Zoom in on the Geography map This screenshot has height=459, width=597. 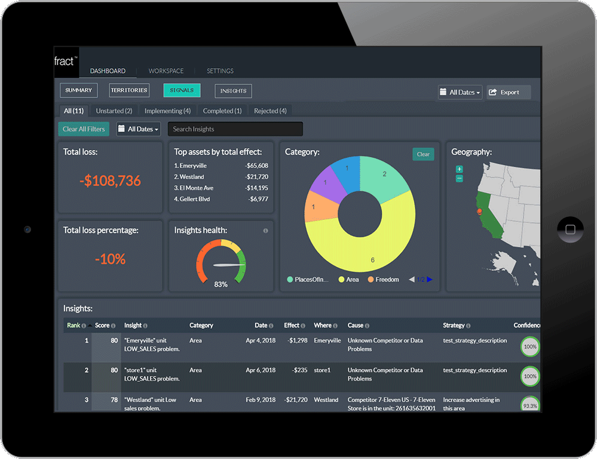tap(459, 170)
